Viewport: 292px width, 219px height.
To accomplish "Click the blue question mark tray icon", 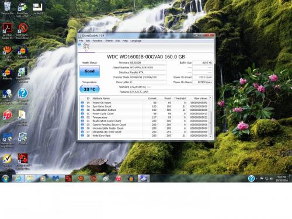I will (x=251, y=178).
